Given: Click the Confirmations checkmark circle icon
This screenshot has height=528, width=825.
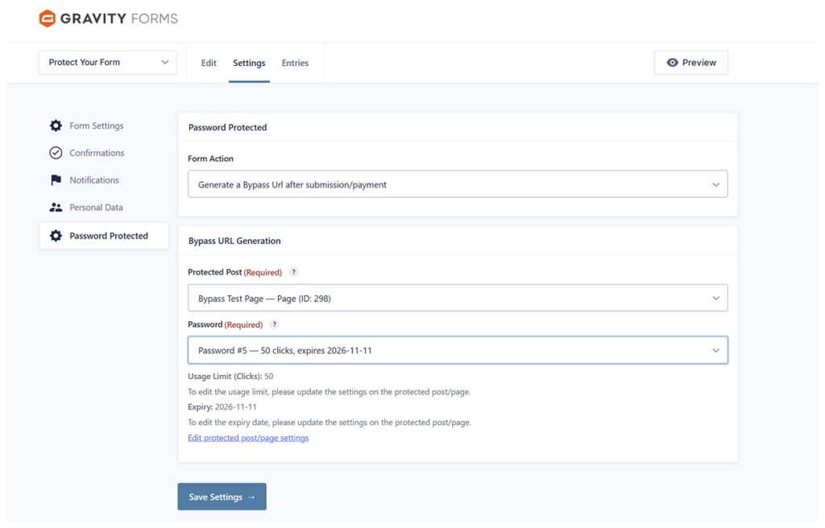Looking at the screenshot, I should pos(56,153).
